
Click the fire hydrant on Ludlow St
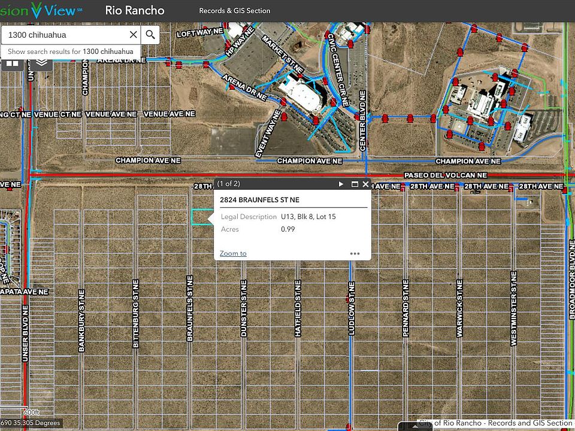(x=347, y=298)
